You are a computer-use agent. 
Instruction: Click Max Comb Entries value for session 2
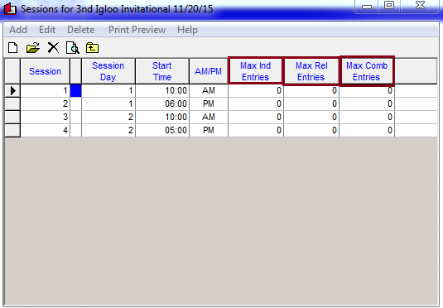367,104
